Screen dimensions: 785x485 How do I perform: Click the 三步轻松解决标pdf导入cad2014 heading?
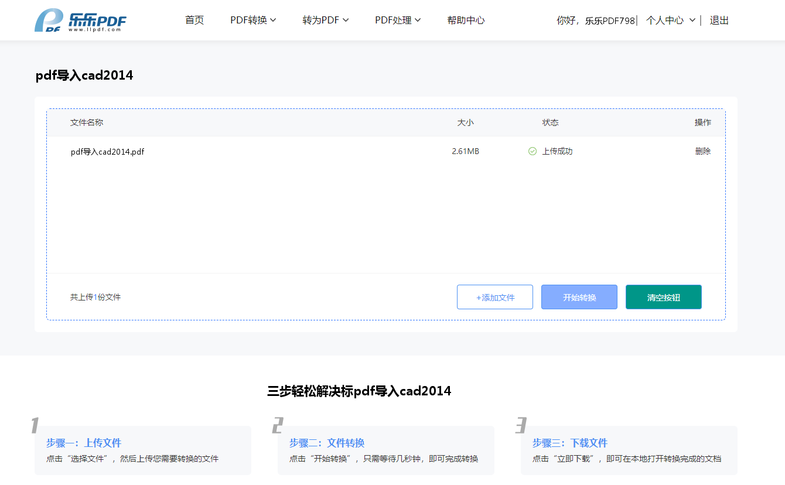point(359,391)
